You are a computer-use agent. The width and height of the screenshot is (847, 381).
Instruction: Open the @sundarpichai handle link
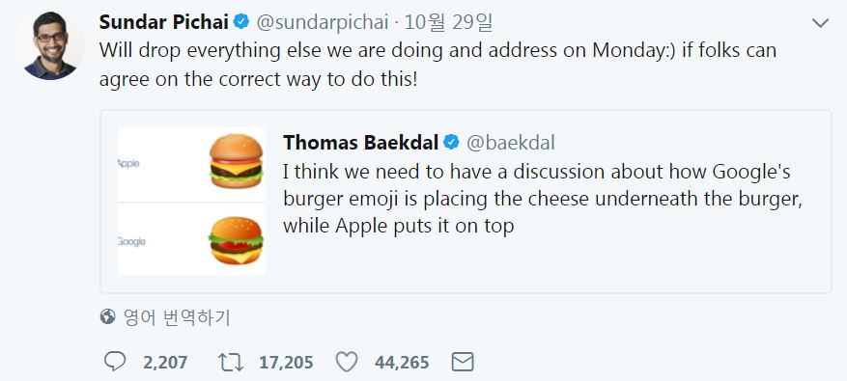[322, 22]
